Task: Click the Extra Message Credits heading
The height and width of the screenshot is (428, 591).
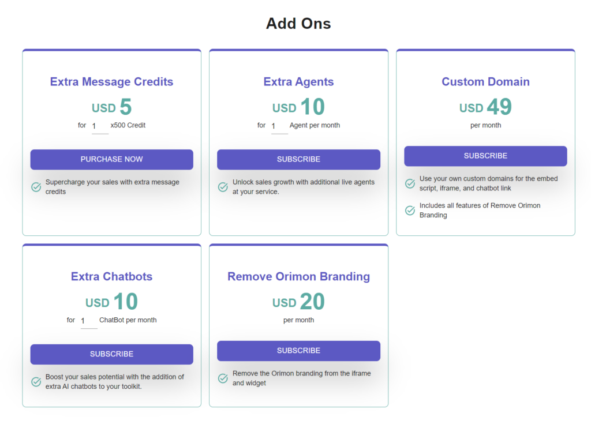Action: [x=111, y=82]
